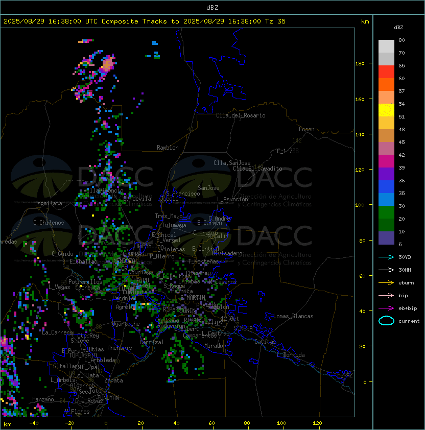Click the 'Capdevila' map label
The width and height of the screenshot is (425, 430).
coord(137,199)
